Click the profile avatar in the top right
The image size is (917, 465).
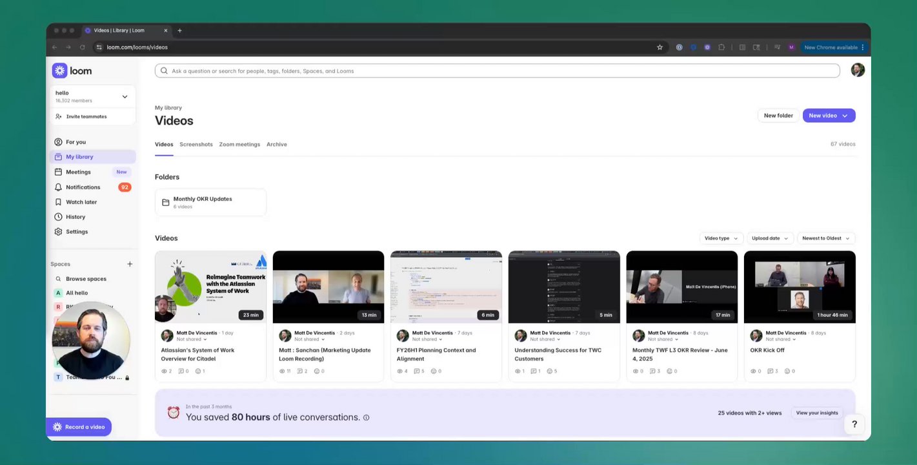[x=858, y=70]
